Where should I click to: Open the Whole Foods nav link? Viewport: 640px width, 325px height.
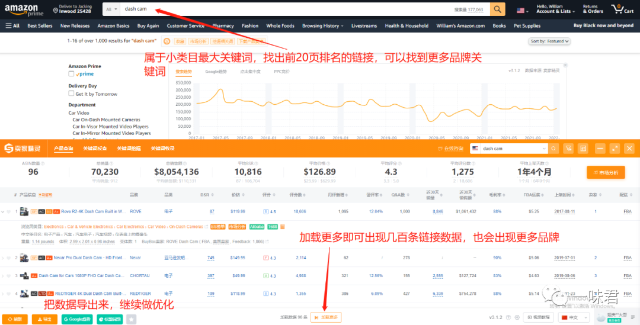pos(280,25)
